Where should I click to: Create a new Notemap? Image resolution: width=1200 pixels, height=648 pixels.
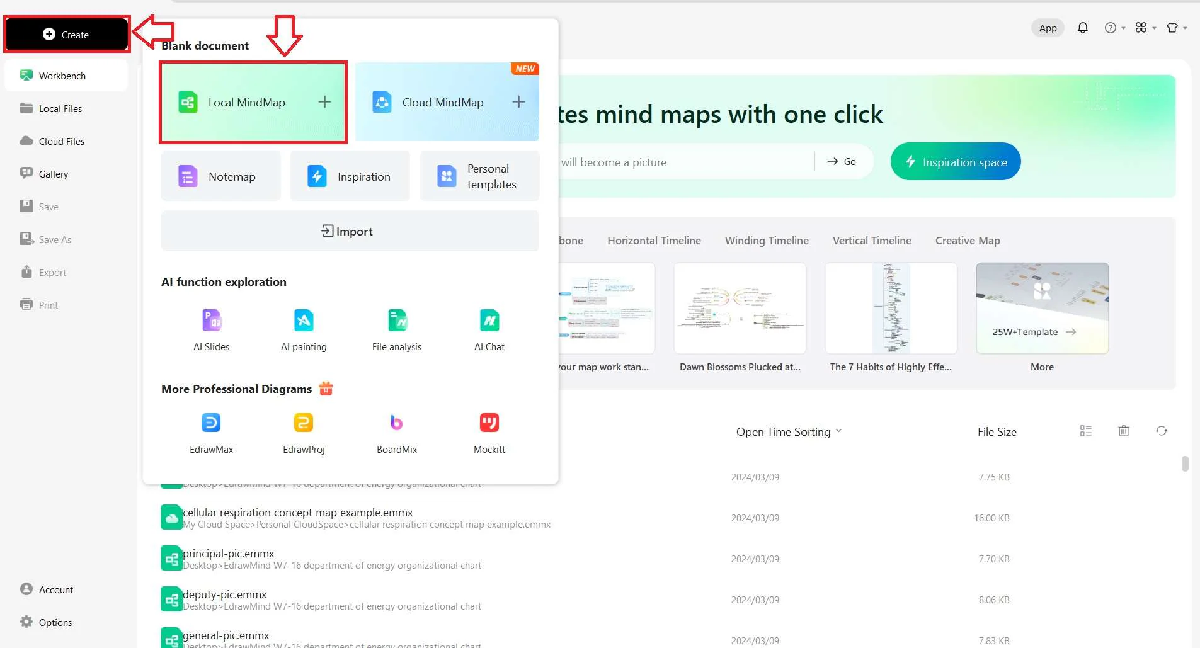coord(221,176)
